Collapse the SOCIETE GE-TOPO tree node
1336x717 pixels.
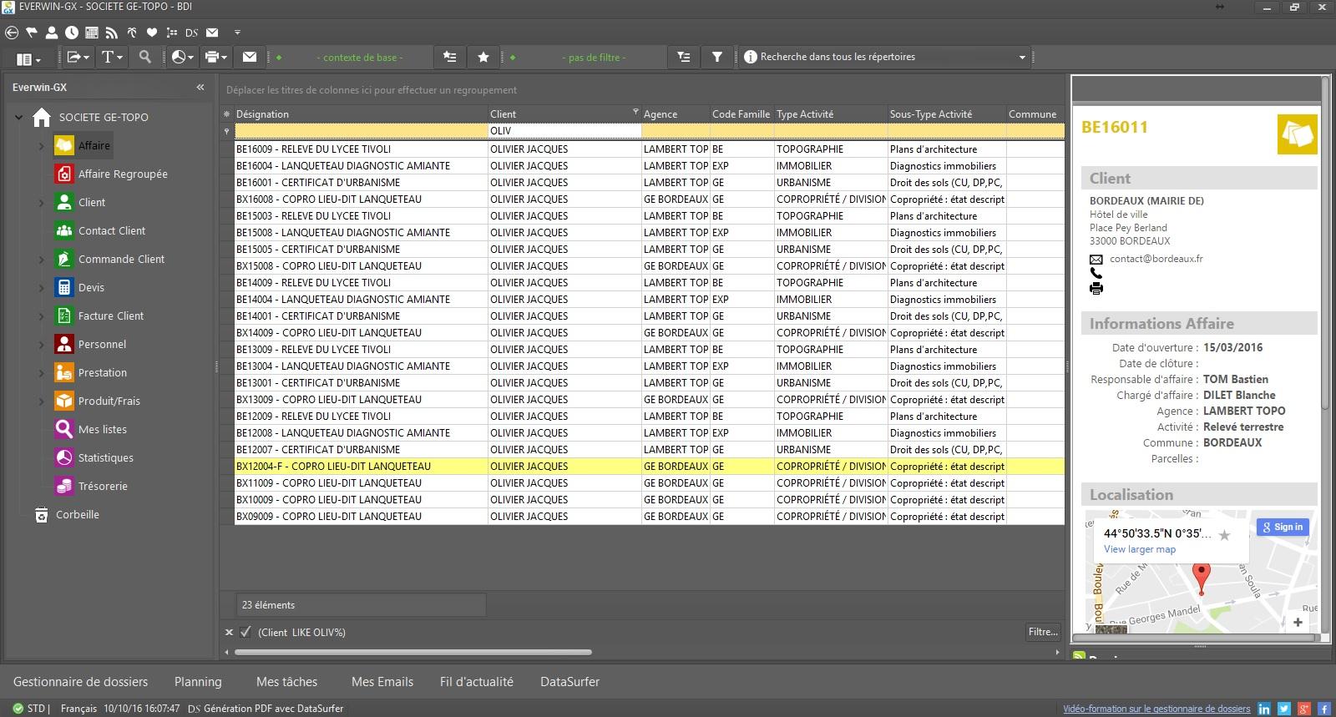point(19,118)
